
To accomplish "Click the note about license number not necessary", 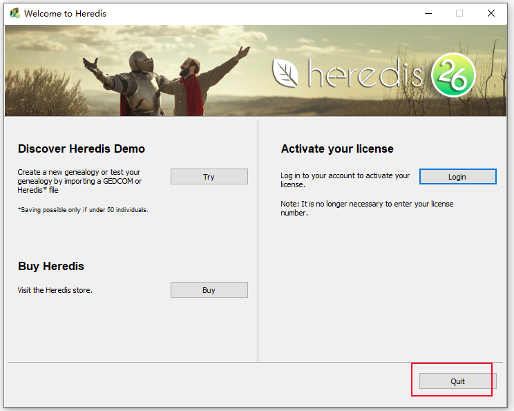I will click(367, 208).
